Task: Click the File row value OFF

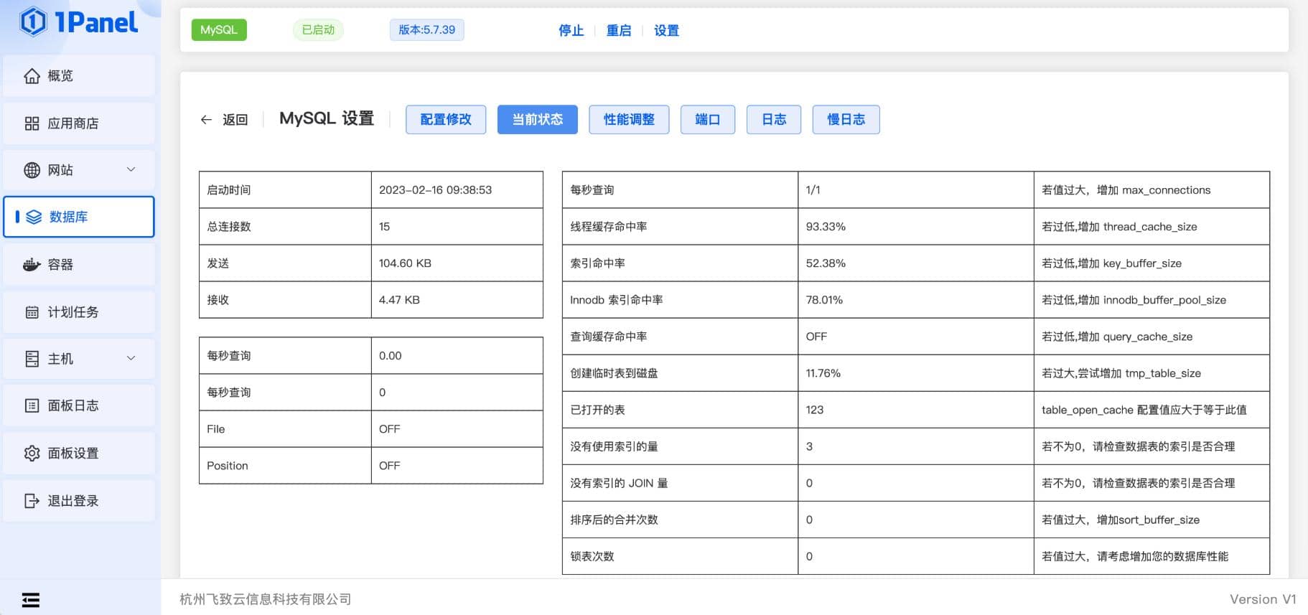Action: pos(390,429)
